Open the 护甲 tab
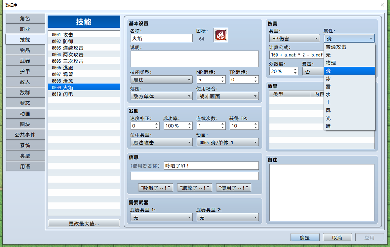 tap(25, 71)
